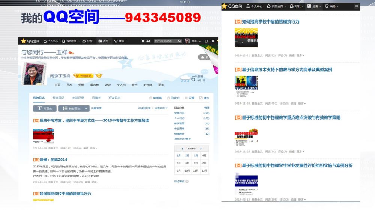Image resolution: width=375 pixels, height=210 pixels.
Task: Open the settings gear in left top bar
Action: click(213, 41)
